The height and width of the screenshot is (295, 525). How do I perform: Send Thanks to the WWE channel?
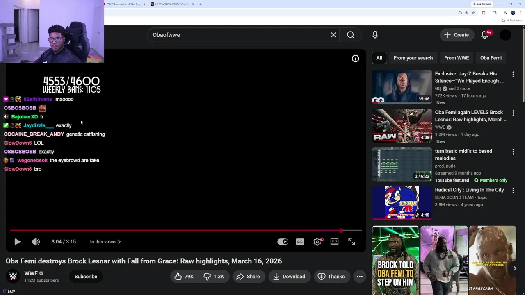331,277
